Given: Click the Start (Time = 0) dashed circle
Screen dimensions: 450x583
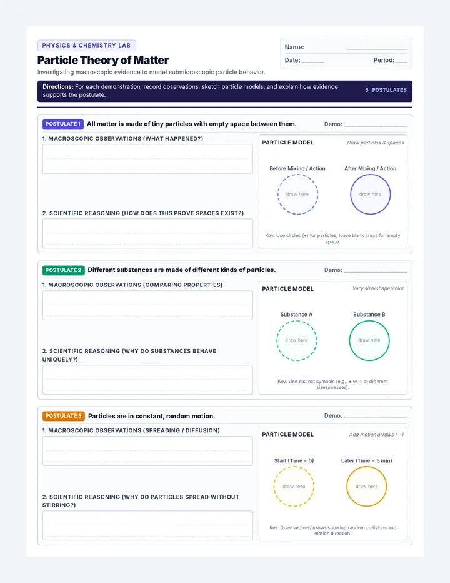Looking at the screenshot, I should (x=294, y=486).
